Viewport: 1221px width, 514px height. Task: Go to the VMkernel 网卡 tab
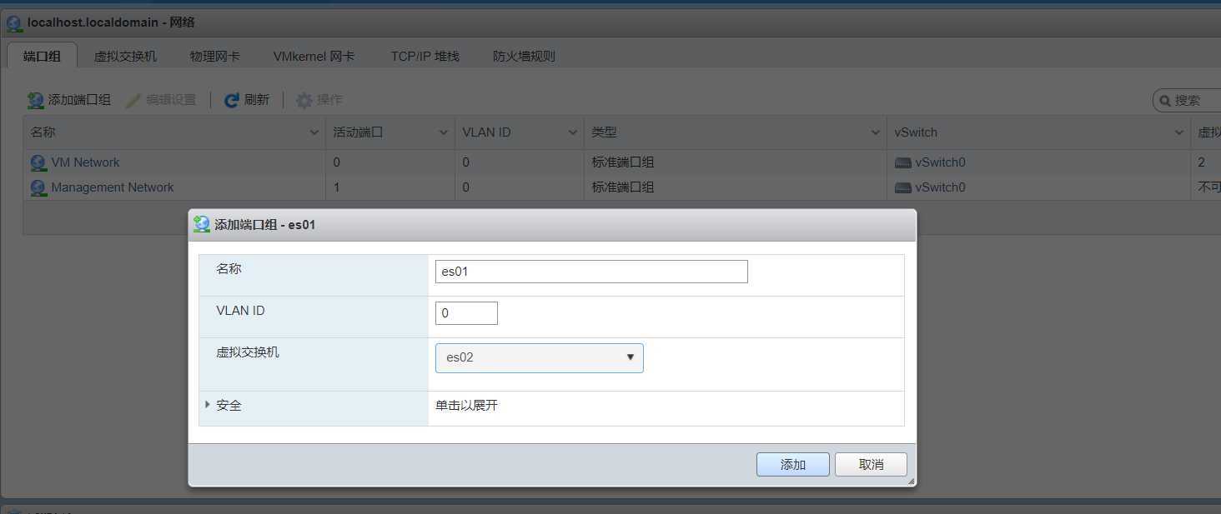point(314,56)
